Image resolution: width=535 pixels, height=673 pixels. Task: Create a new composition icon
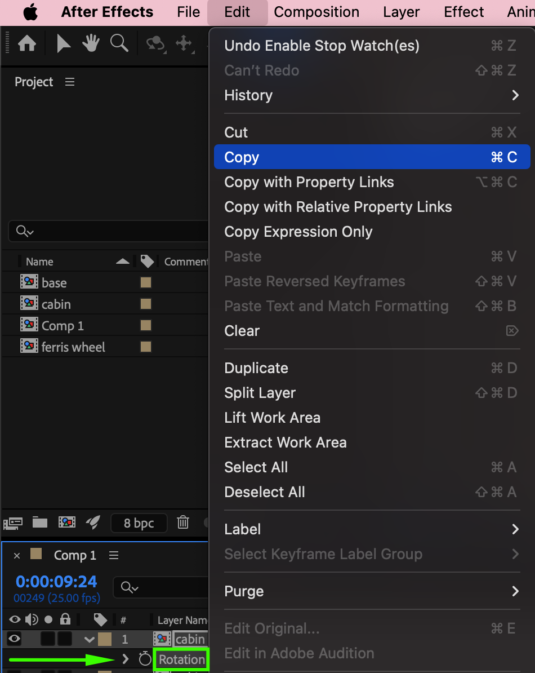(x=67, y=523)
